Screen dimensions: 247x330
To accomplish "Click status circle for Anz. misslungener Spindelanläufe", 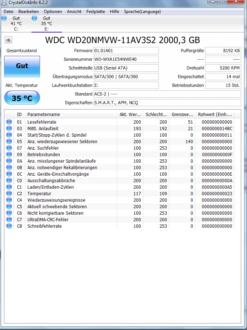I will (x=9, y=161).
